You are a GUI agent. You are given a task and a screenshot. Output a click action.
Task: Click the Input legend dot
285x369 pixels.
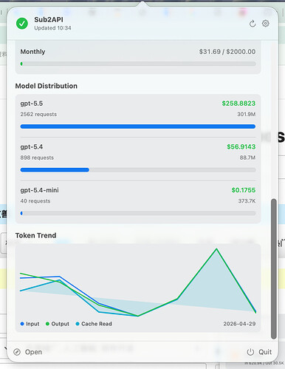click(22, 324)
